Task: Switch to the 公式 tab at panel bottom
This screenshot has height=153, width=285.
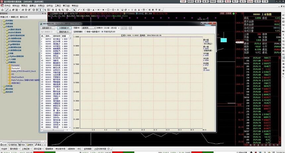Action: click(4, 145)
